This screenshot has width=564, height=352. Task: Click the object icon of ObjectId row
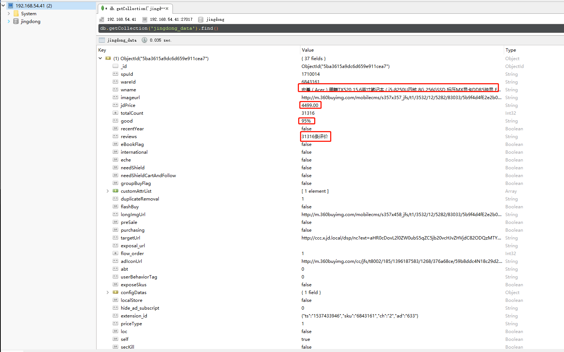(x=108, y=58)
